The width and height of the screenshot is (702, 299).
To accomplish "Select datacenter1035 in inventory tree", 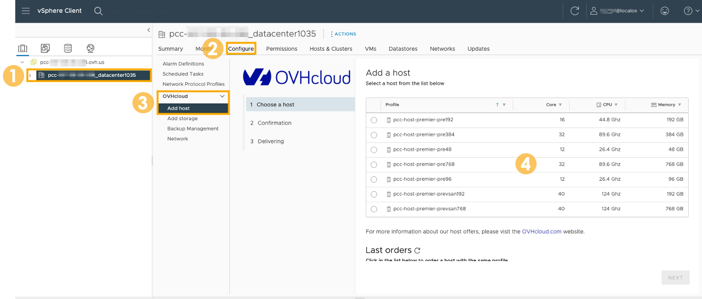I will 93,75.
